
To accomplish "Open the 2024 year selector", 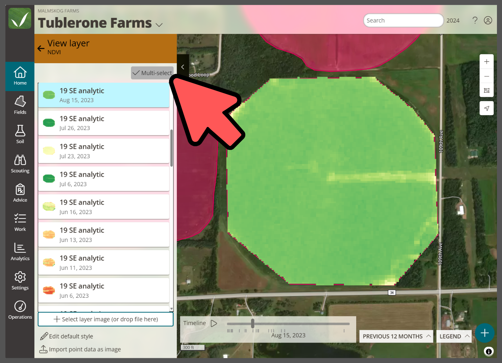I will [x=453, y=21].
